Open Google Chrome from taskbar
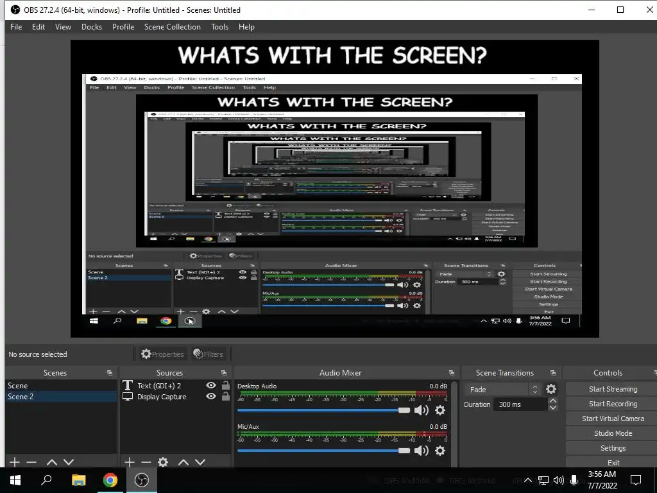This screenshot has height=493, width=657. [110, 480]
